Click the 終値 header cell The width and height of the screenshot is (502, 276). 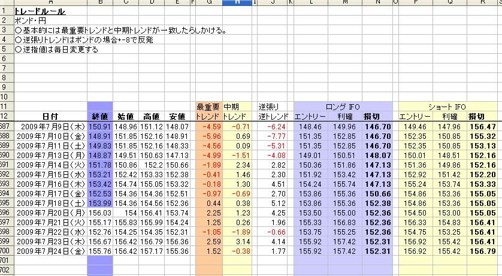pyautogui.click(x=99, y=116)
